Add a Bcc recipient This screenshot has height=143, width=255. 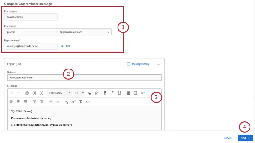coord(68,46)
